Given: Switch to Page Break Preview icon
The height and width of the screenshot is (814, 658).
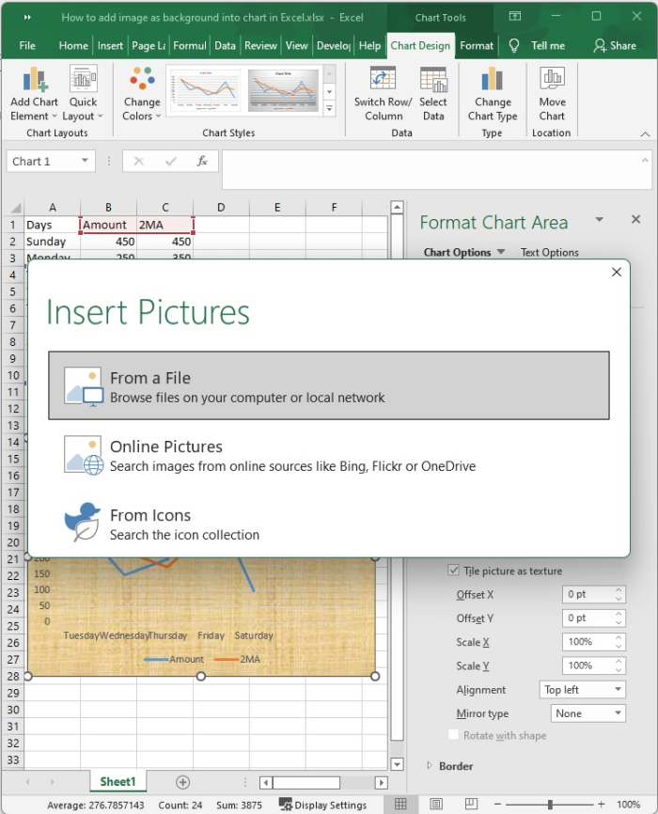Looking at the screenshot, I should [471, 805].
